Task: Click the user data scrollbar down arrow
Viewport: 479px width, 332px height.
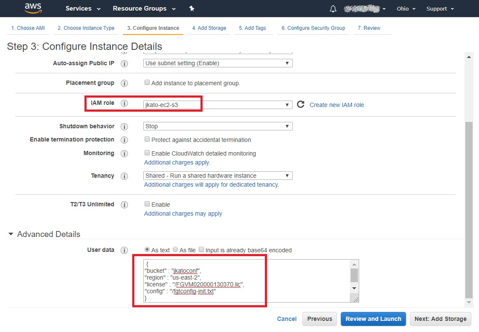Action: tap(354, 288)
